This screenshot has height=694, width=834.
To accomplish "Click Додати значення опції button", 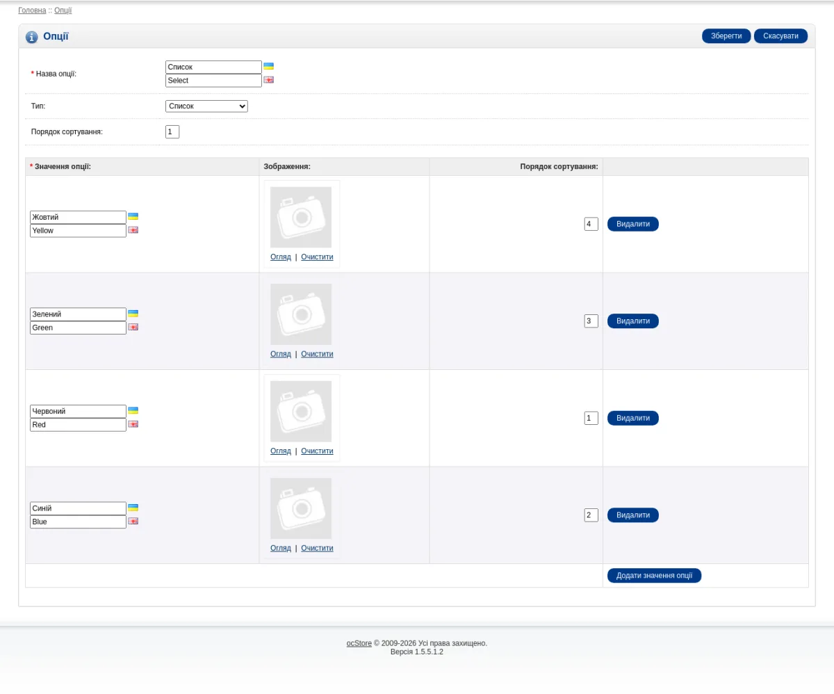I will [654, 576].
